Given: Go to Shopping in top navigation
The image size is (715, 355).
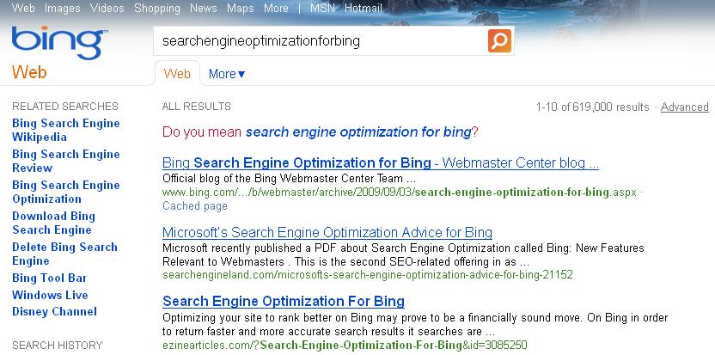Looking at the screenshot, I should click(x=157, y=9).
